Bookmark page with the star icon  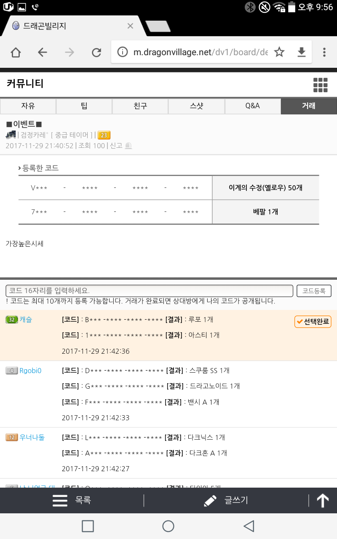tap(279, 52)
